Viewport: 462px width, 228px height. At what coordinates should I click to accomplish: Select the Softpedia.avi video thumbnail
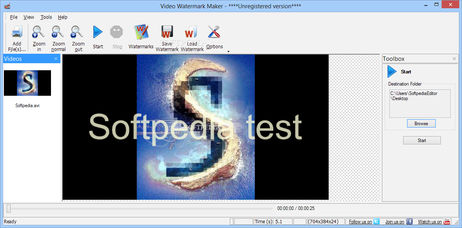27,83
